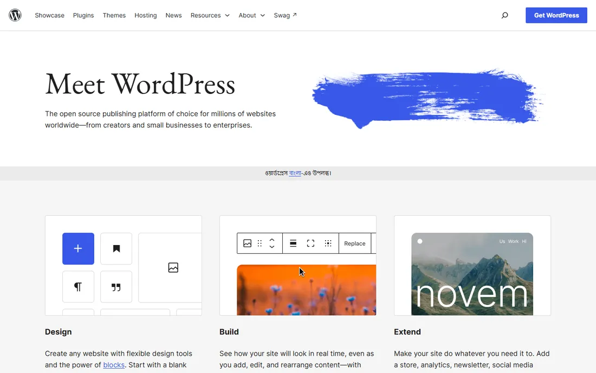Image resolution: width=596 pixels, height=373 pixels.
Task: Click the Replace button in block toolbar
Action: pyautogui.click(x=355, y=243)
